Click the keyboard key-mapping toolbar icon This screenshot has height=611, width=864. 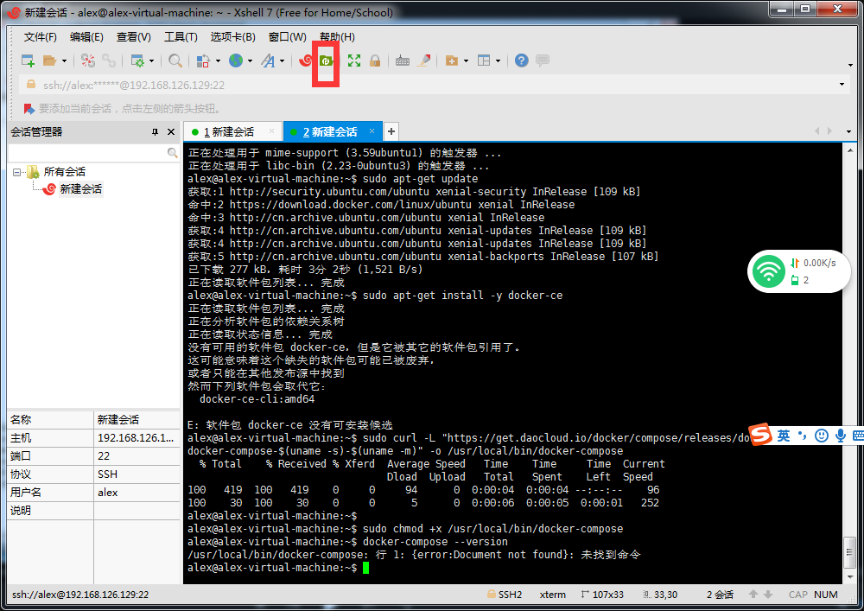pyautogui.click(x=403, y=60)
